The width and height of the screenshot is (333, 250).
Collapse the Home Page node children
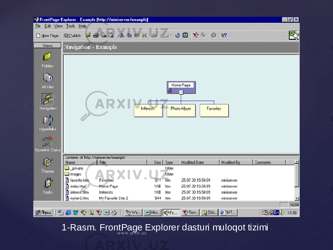[181, 92]
